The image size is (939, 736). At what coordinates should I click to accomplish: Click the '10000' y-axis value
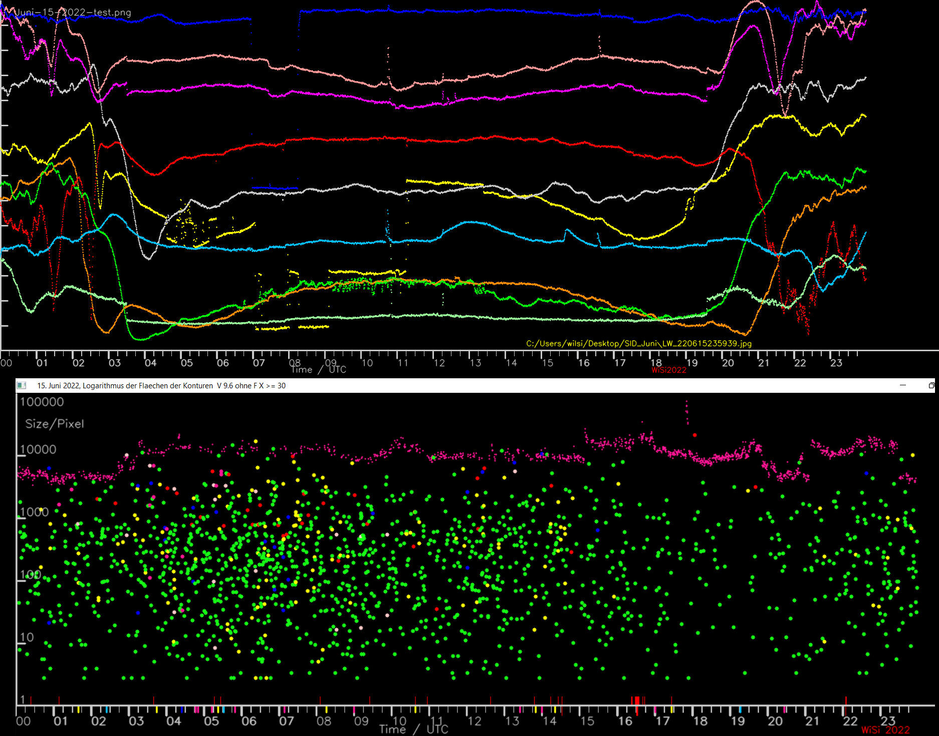coord(38,449)
